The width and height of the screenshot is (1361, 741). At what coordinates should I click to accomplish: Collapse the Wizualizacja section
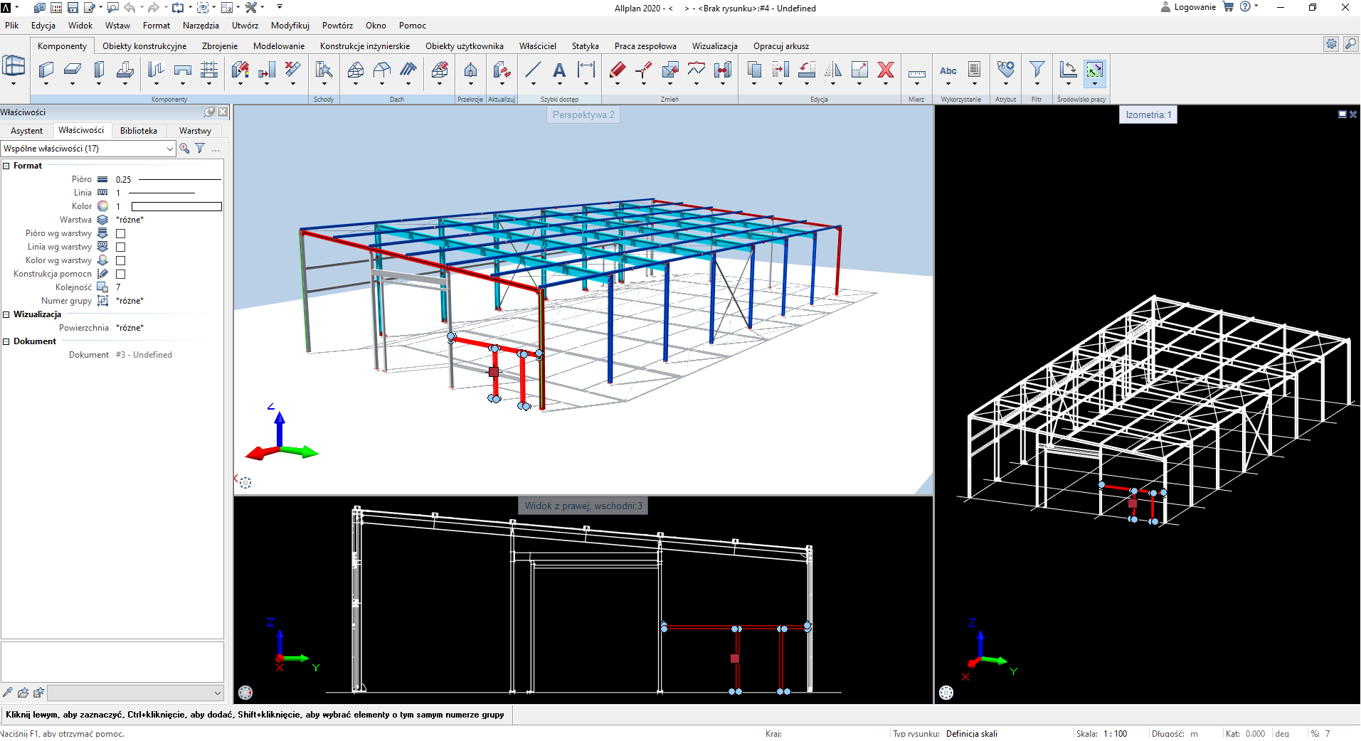click(6, 314)
